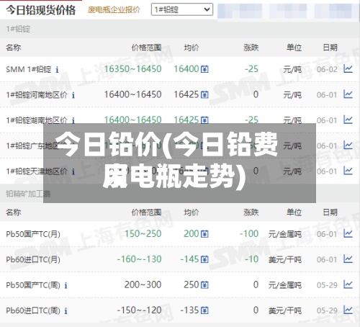The width and height of the screenshot is (360, 327).
Task: Open trend chart for 1#铅锭天津地区价
Action: [x=348, y=171]
